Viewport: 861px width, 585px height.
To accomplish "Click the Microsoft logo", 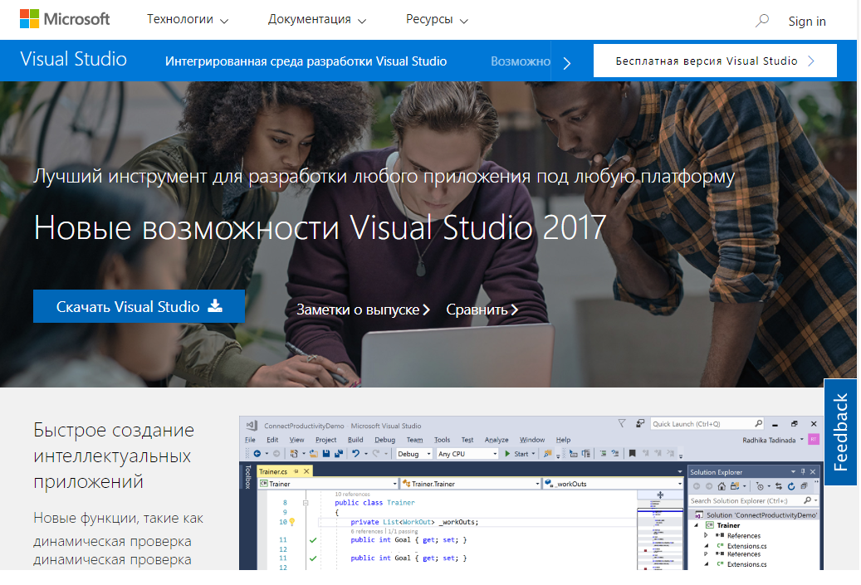I will [65, 19].
